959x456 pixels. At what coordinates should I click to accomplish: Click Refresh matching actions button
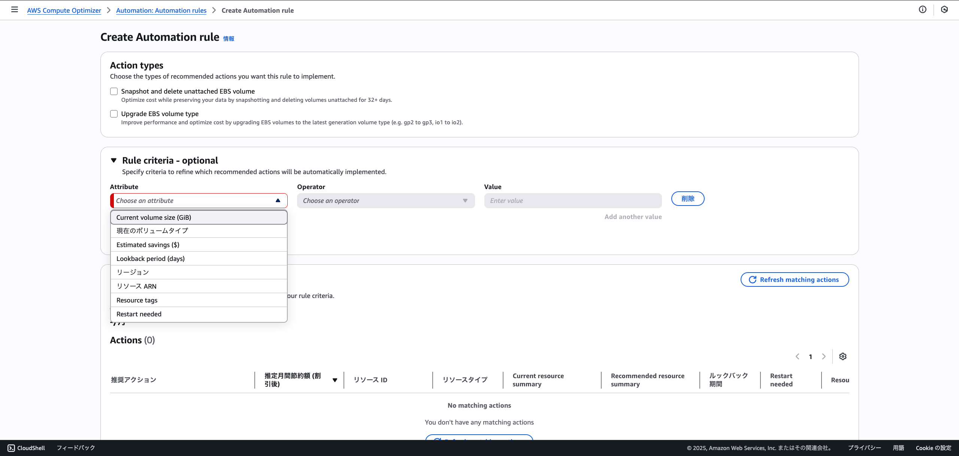click(x=795, y=280)
